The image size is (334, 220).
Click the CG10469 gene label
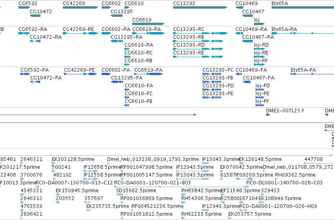(246, 4)
